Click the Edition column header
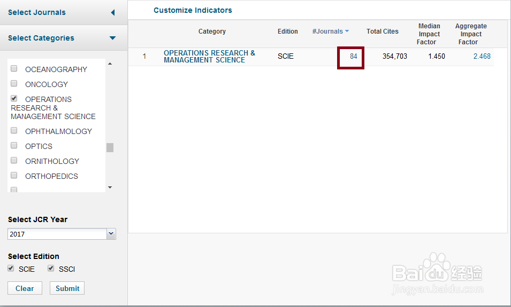The height and width of the screenshot is (307, 511). (288, 32)
